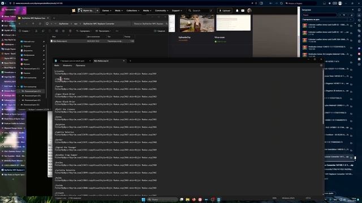
Task: Toggle the Details pane button in File Explorer
Action: [x=160, y=31]
